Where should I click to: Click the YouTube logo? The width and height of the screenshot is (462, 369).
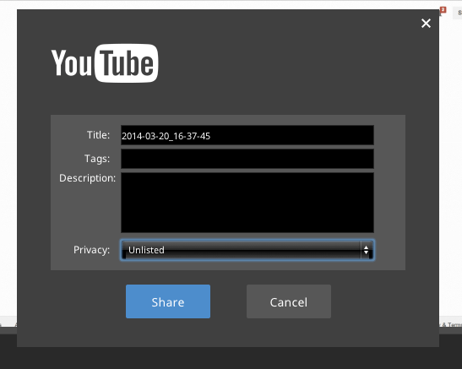click(x=105, y=63)
